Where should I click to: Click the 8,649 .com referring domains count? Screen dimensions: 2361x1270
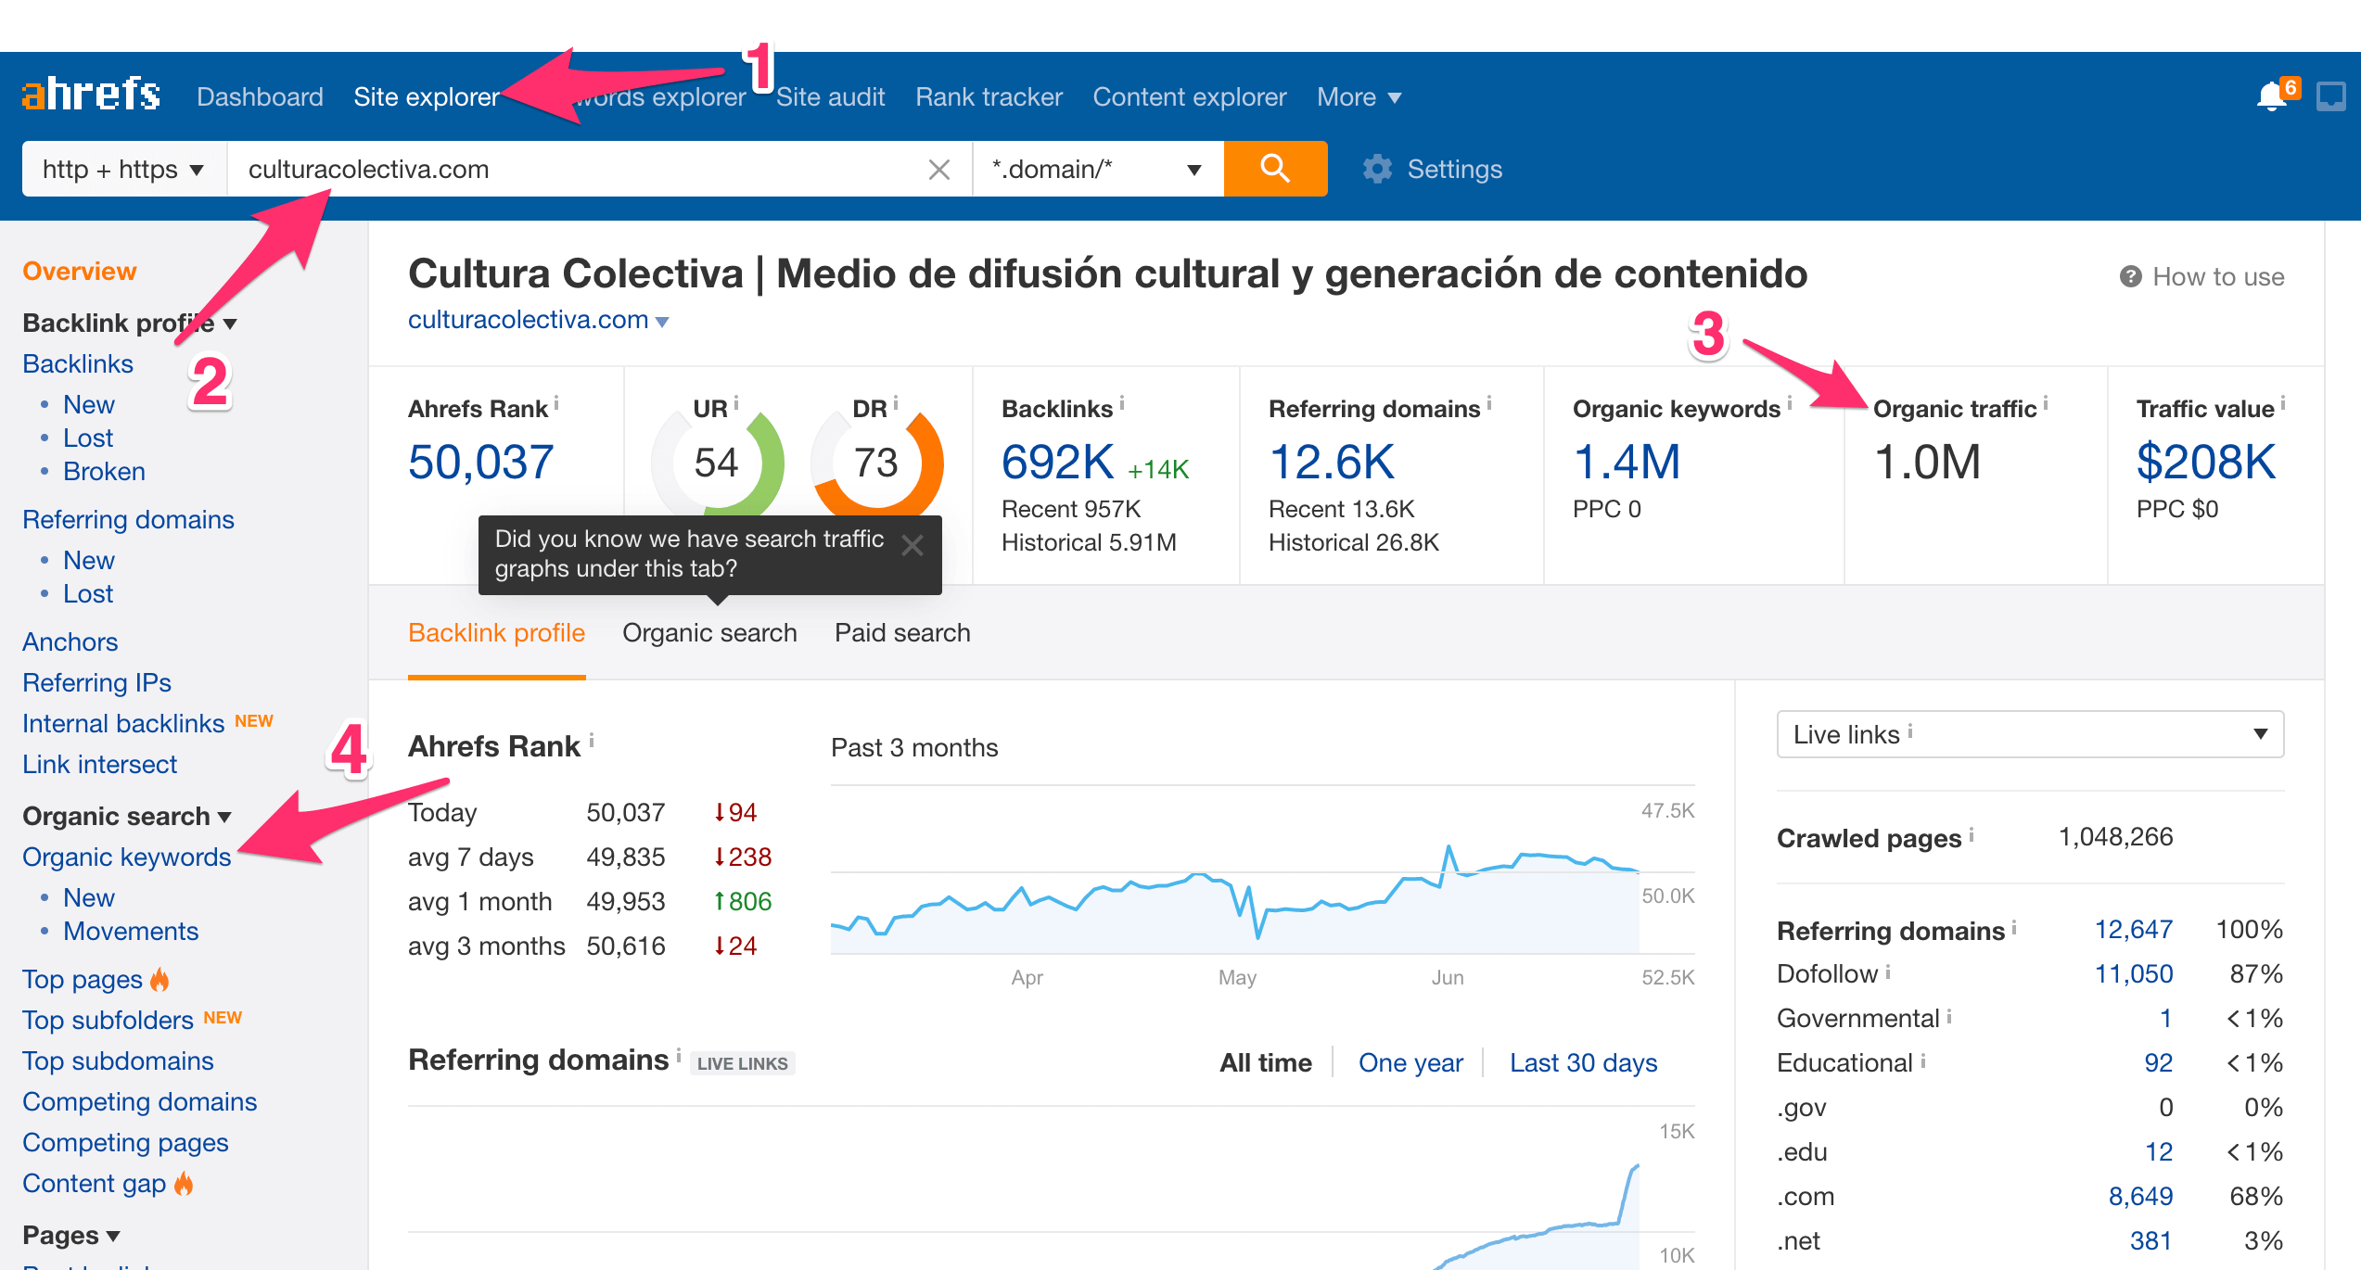[x=2140, y=1196]
